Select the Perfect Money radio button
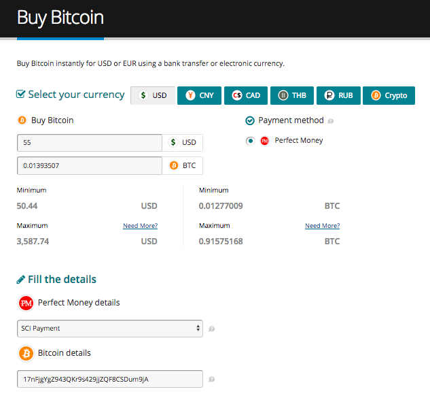 tap(251, 141)
